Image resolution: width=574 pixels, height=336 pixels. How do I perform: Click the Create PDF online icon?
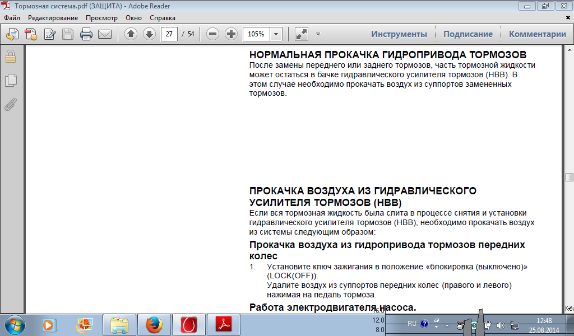click(x=31, y=34)
